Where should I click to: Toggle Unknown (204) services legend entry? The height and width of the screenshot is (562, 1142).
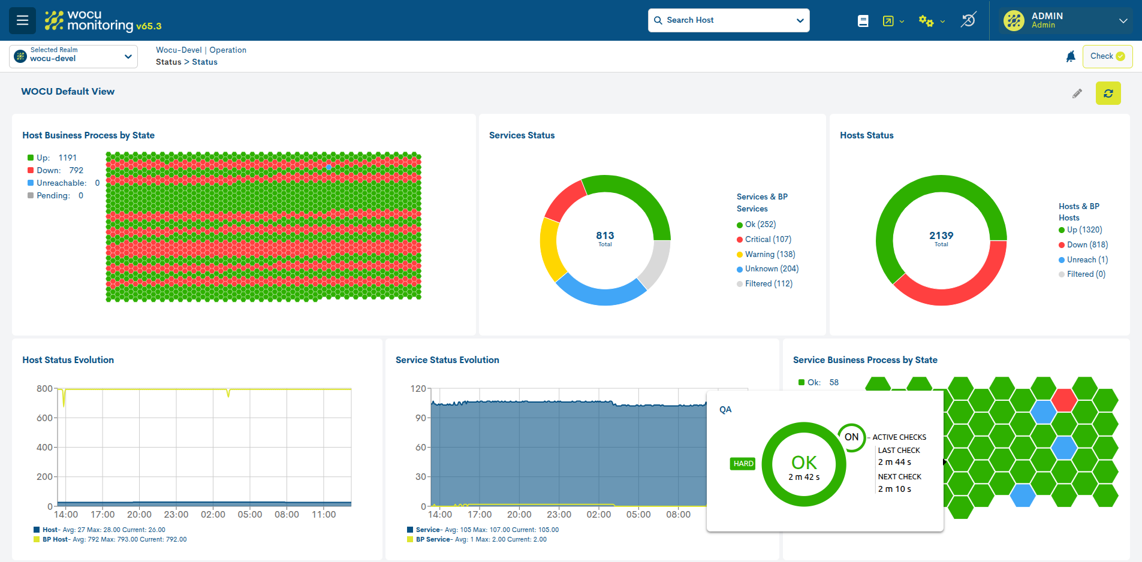(x=771, y=269)
